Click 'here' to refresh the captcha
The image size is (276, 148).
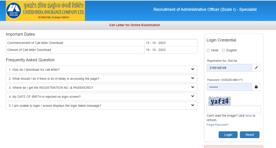(249, 115)
